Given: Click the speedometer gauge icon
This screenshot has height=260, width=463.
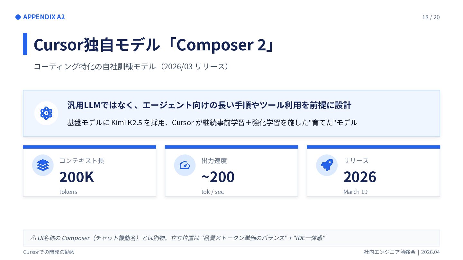Looking at the screenshot, I should (185, 165).
